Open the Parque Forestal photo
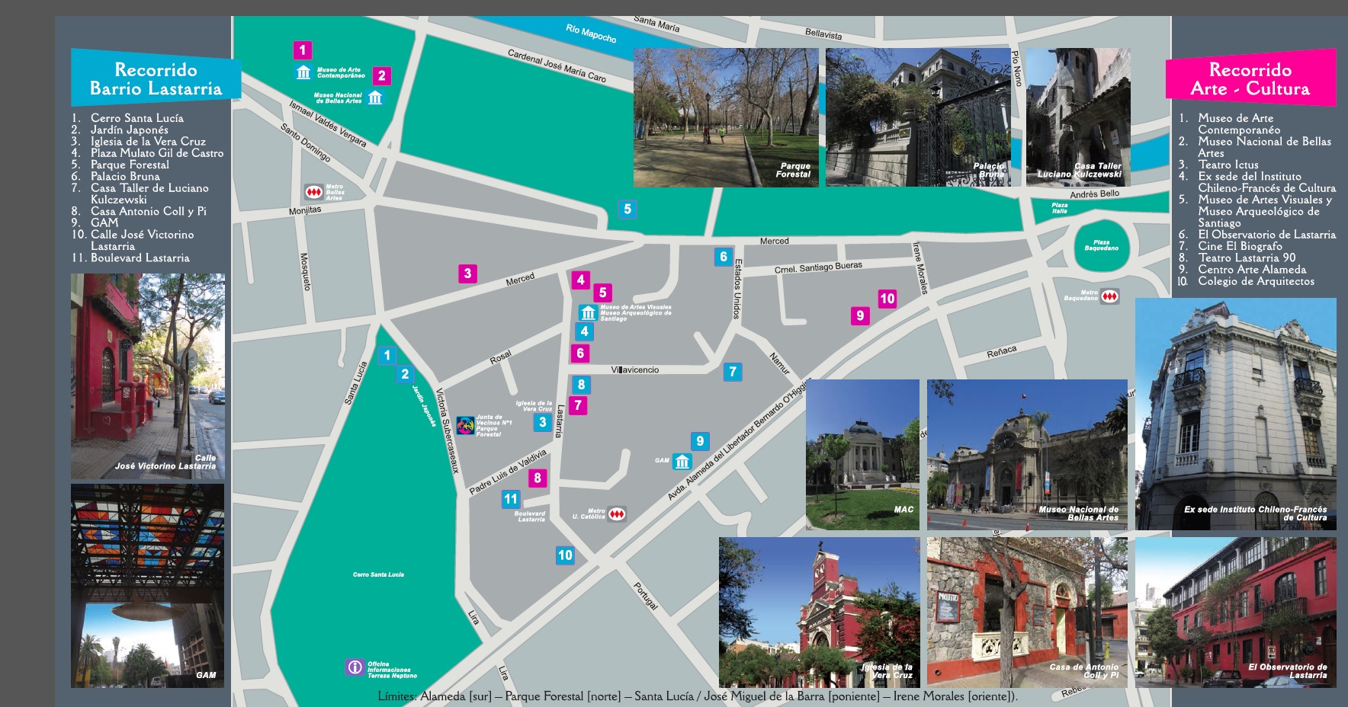Screen dimensions: 1348x707 726,117
